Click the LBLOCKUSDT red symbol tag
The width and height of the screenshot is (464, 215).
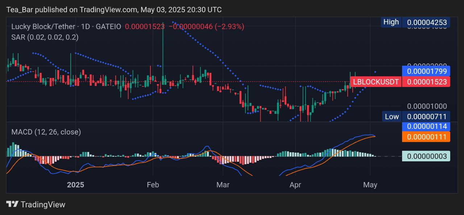tap(376, 82)
